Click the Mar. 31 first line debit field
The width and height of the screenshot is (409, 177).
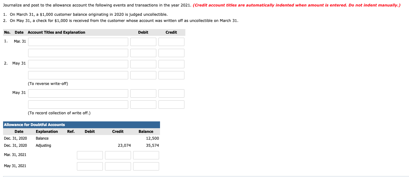pyautogui.click(x=143, y=42)
